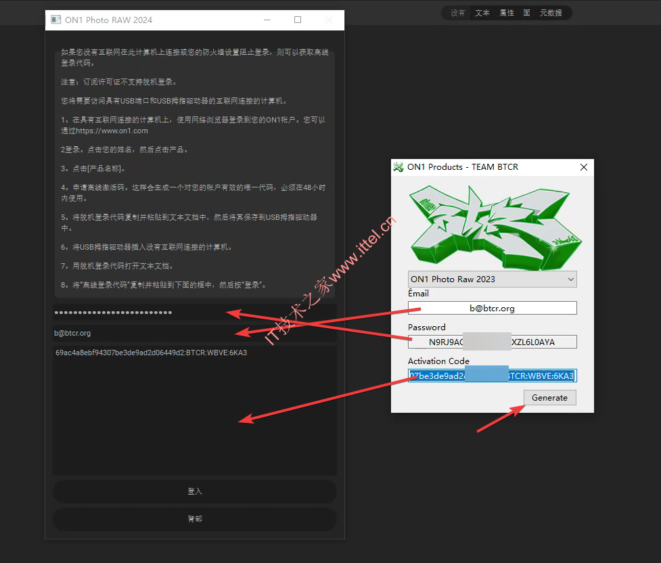Click the Password label in keygen
The height and width of the screenshot is (563, 661).
coord(427,328)
